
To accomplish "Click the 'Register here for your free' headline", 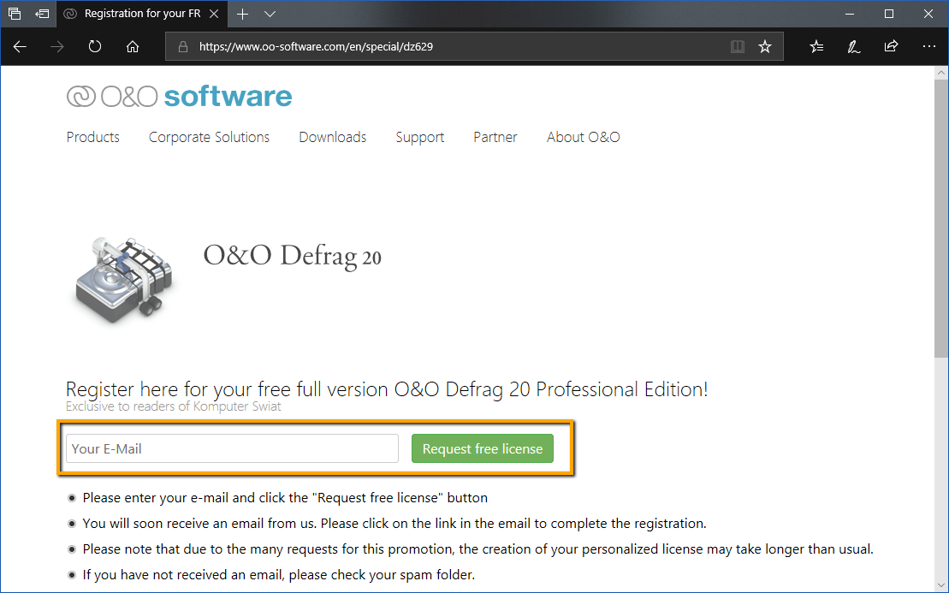I will [387, 389].
